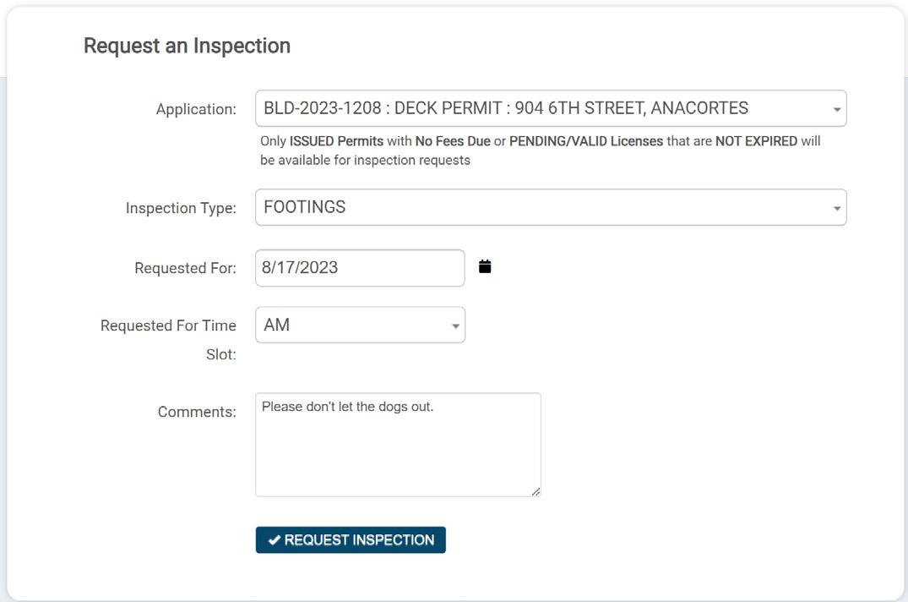Click the "ISSUED Permits" bold helper text
Image resolution: width=908 pixels, height=602 pixels.
click(x=336, y=141)
